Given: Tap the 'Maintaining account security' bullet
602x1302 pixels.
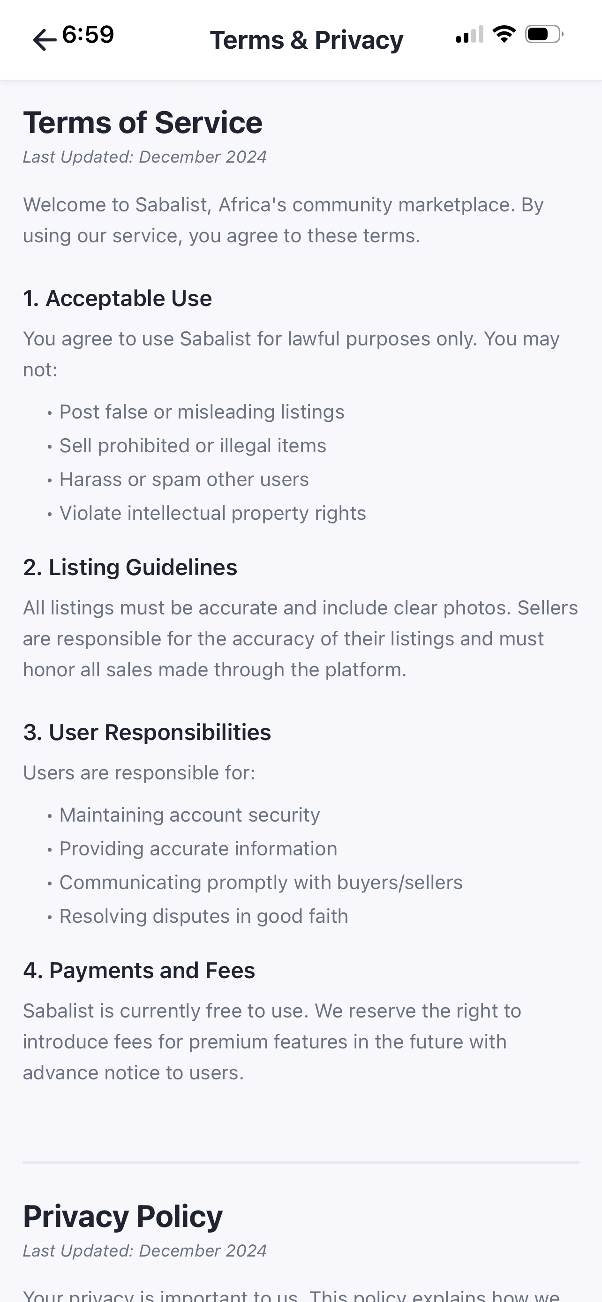Looking at the screenshot, I should [x=189, y=815].
